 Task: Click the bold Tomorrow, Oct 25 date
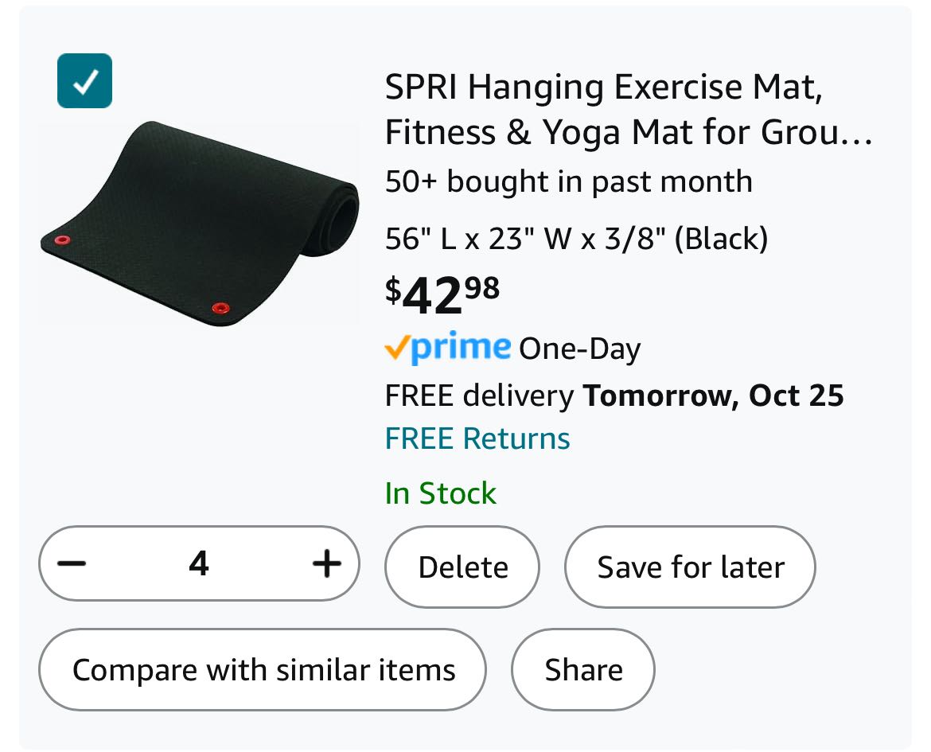(x=714, y=395)
